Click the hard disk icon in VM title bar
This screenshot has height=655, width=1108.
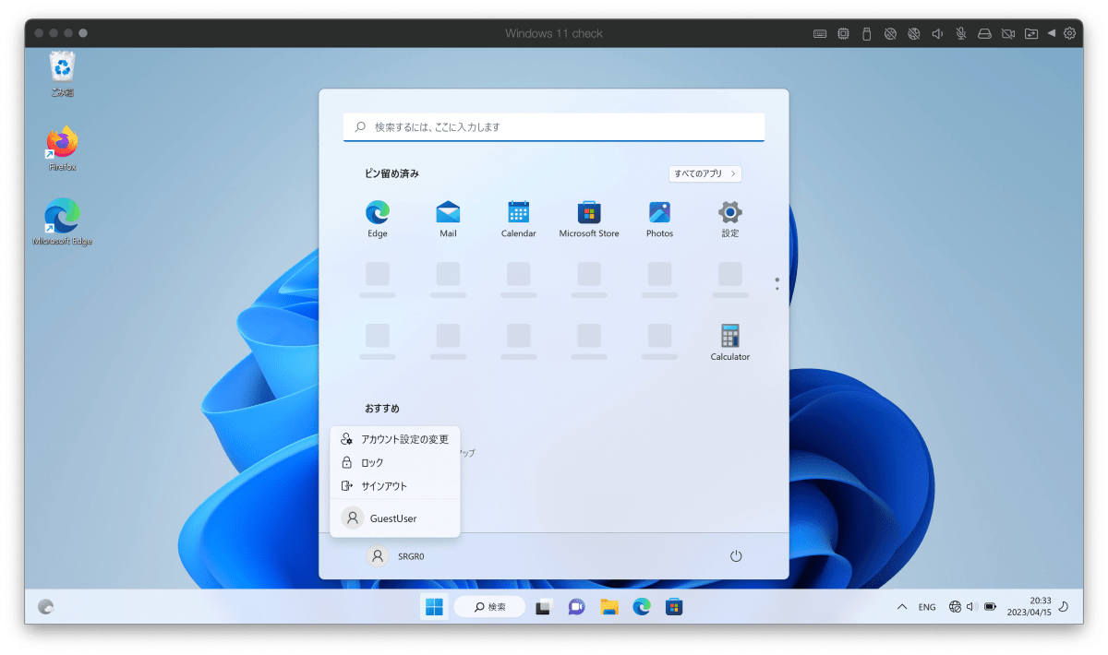click(x=984, y=33)
